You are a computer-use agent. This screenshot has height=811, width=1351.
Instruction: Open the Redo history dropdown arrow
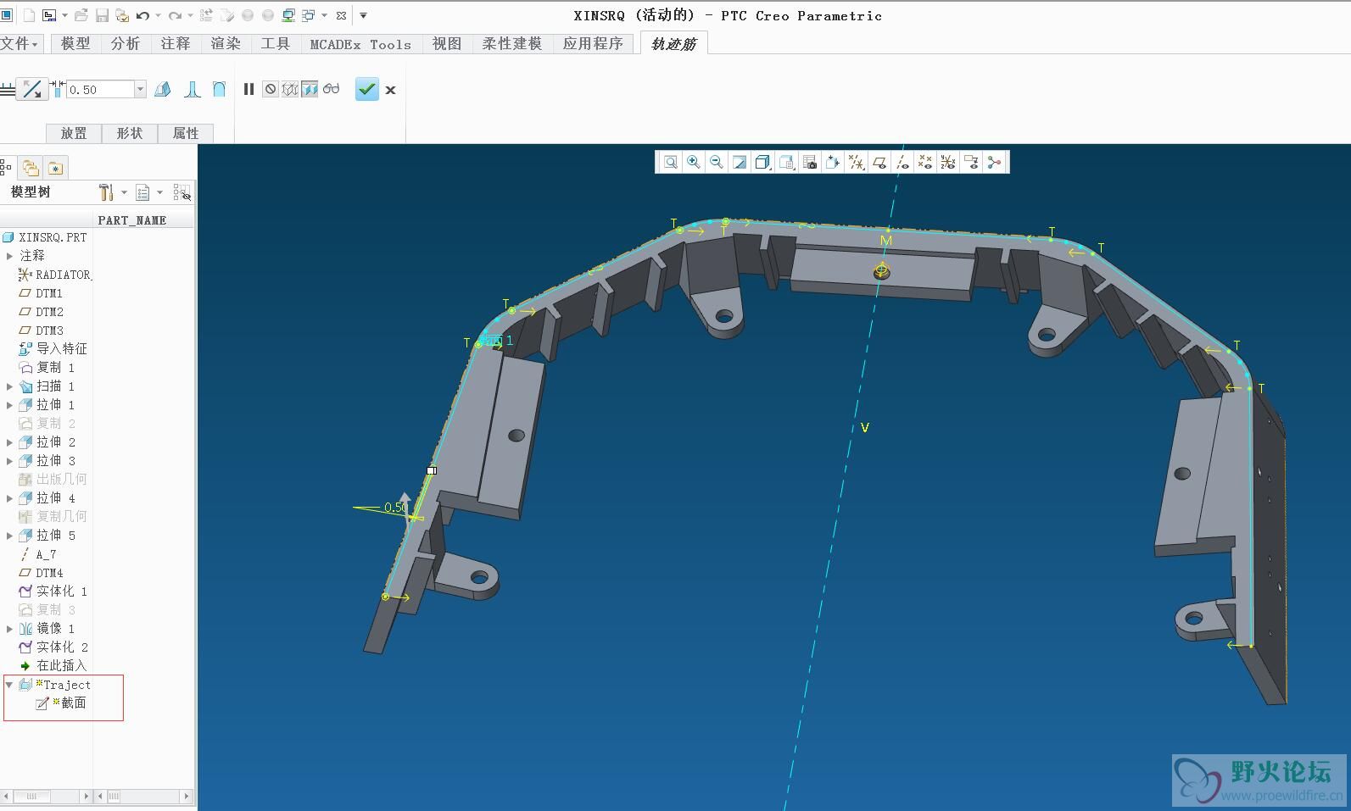pos(190,15)
